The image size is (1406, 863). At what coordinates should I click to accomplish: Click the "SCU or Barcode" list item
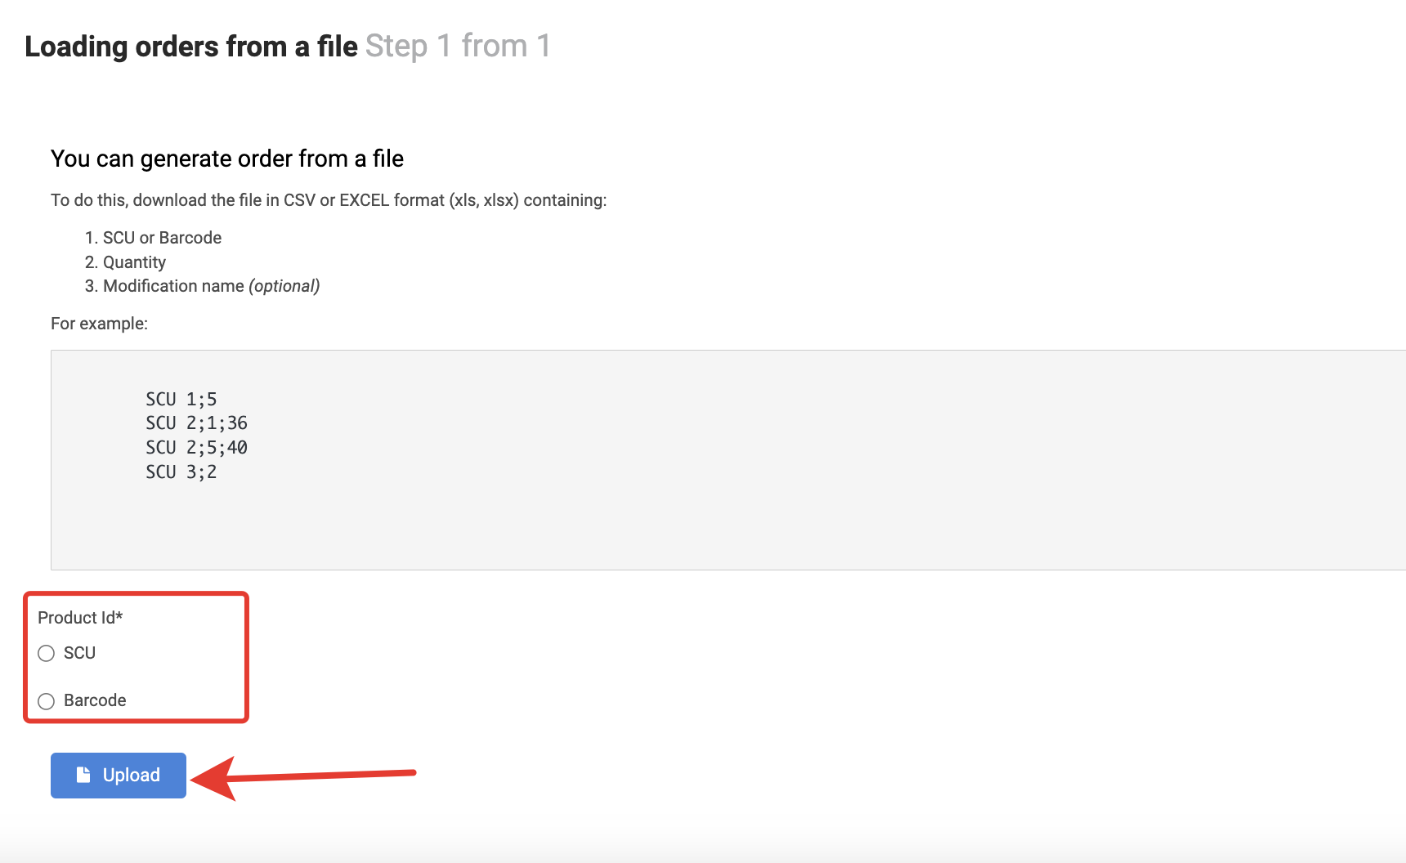pos(162,238)
